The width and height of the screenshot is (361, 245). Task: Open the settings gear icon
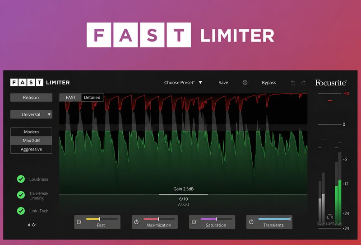pyautogui.click(x=245, y=83)
